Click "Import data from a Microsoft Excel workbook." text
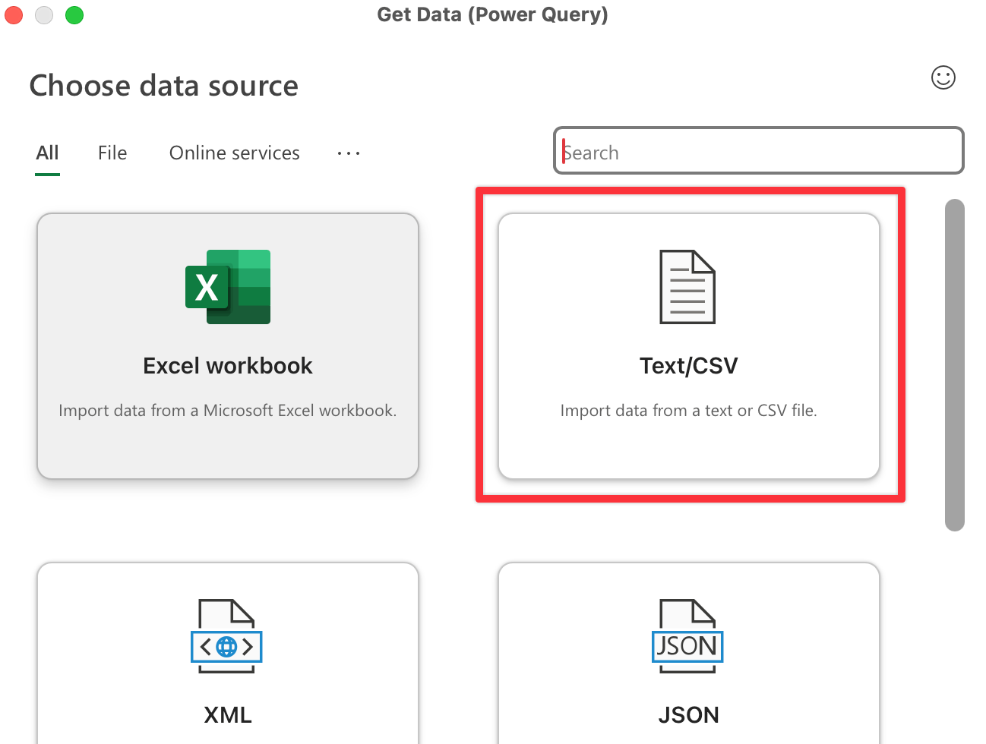 [x=228, y=411]
